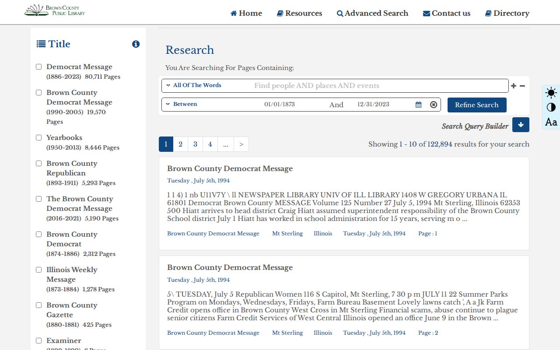Check Brown County Democrat Message (1990-2005) checkbox
Viewport: 560px width, 350px height.
coord(38,93)
